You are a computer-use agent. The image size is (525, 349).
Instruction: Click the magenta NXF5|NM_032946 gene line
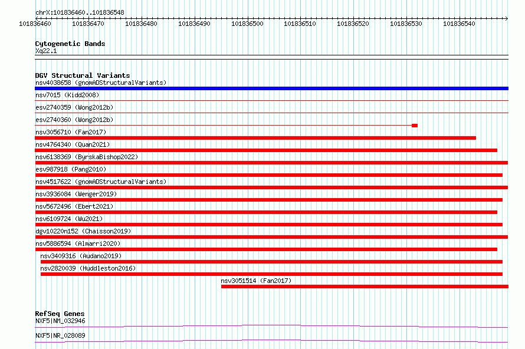point(271,326)
